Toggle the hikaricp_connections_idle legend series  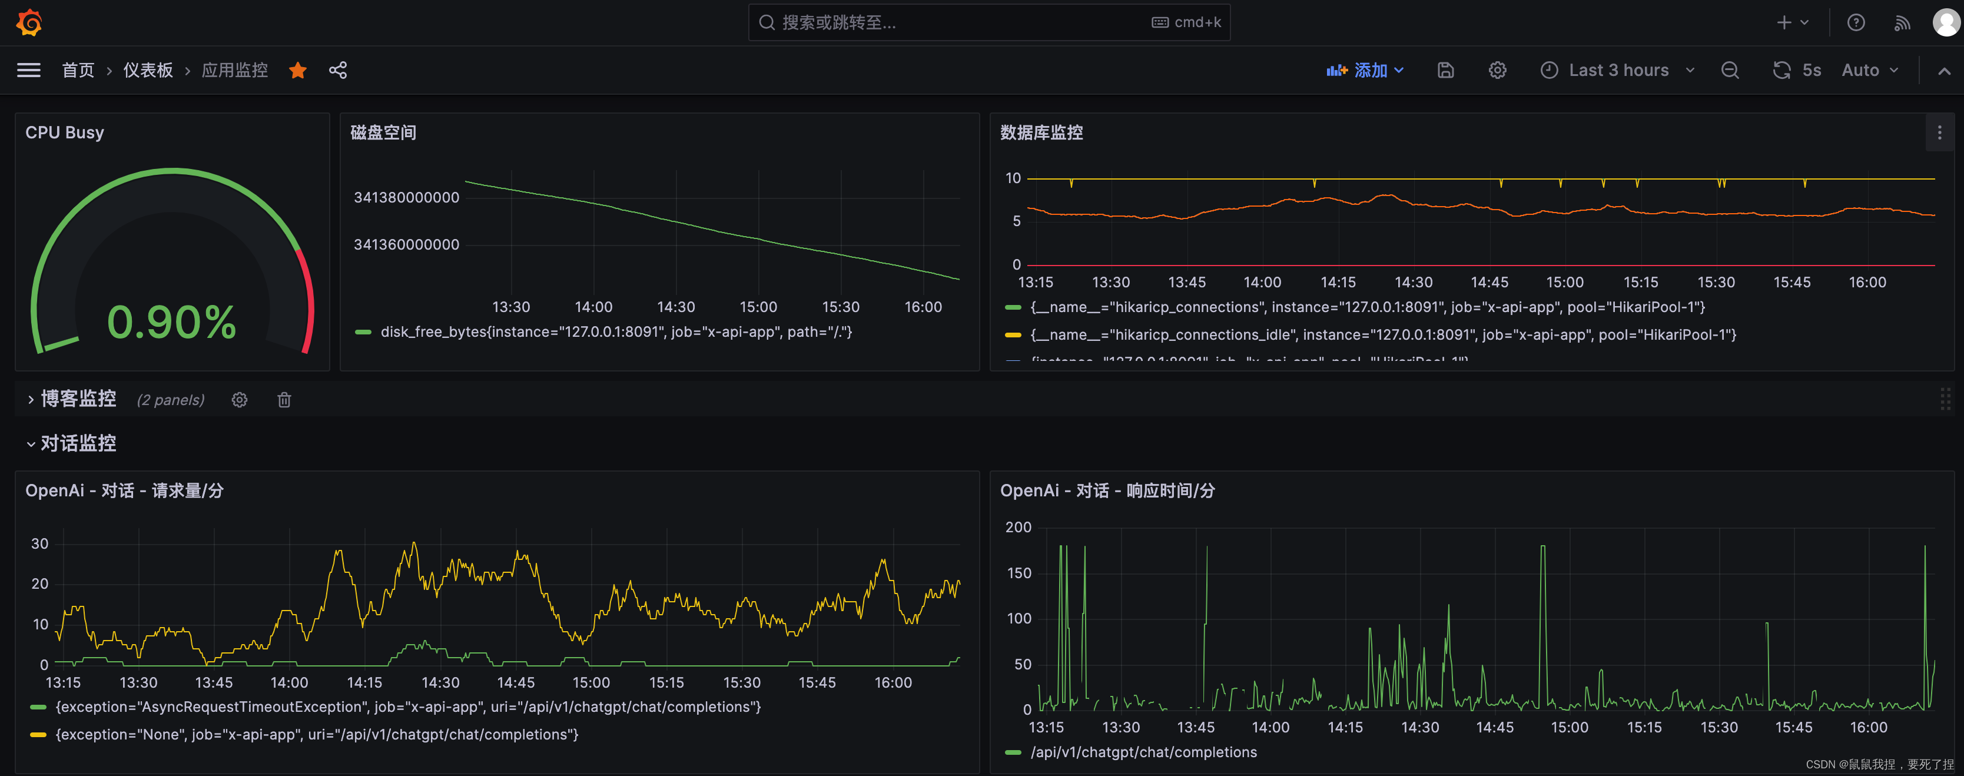[1382, 334]
